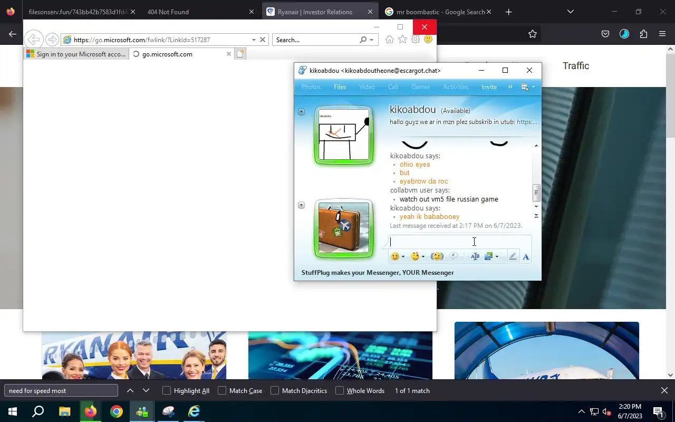Expand more Messenger toolbar options chevron
The height and width of the screenshot is (422, 675).
pyautogui.click(x=510, y=87)
